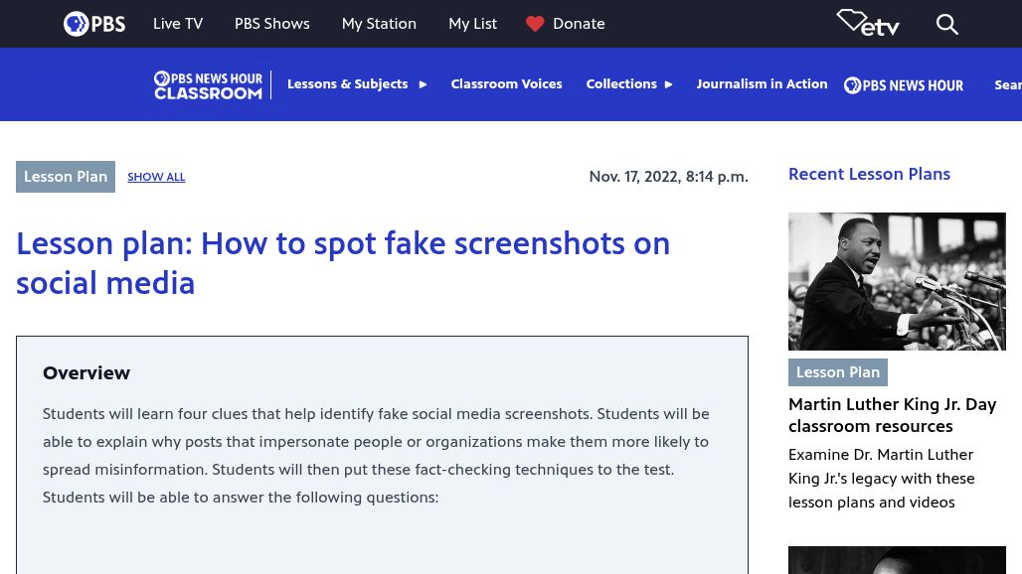Expand the Collections dropdown
The height and width of the screenshot is (574, 1022).
click(629, 84)
